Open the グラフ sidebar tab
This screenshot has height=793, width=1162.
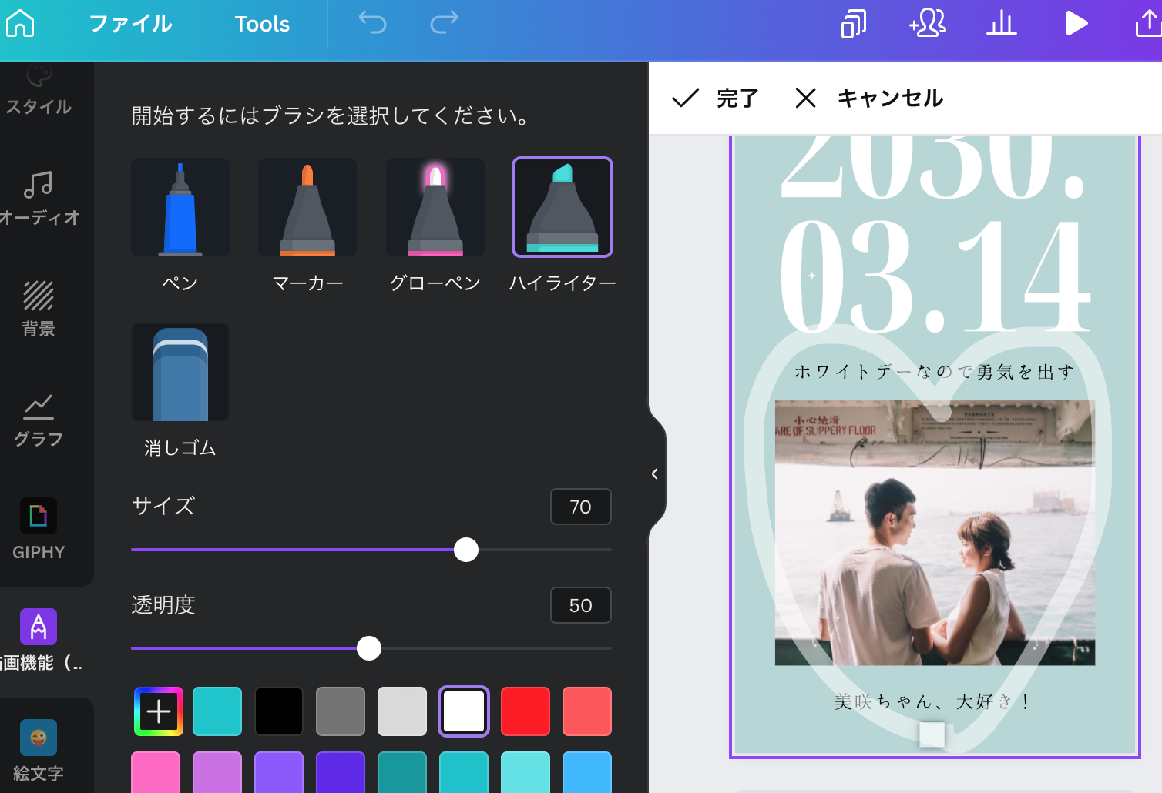click(39, 420)
